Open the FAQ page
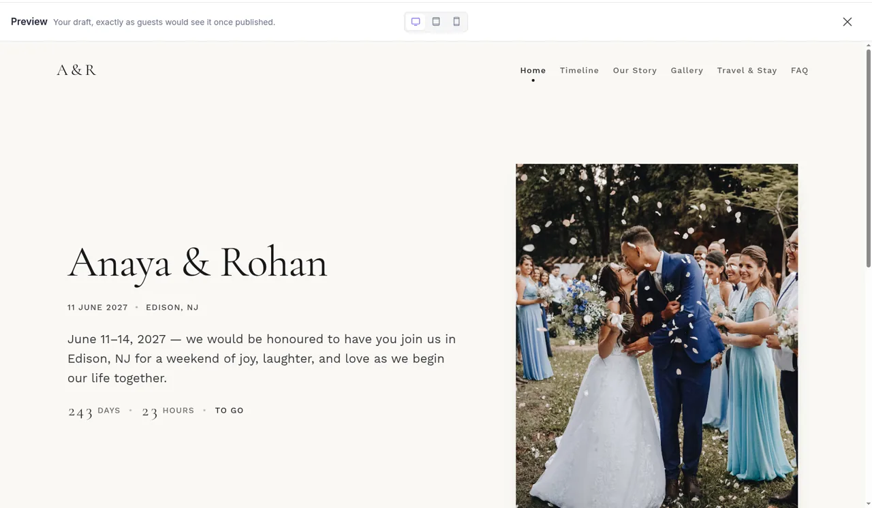872x508 pixels. coord(800,70)
